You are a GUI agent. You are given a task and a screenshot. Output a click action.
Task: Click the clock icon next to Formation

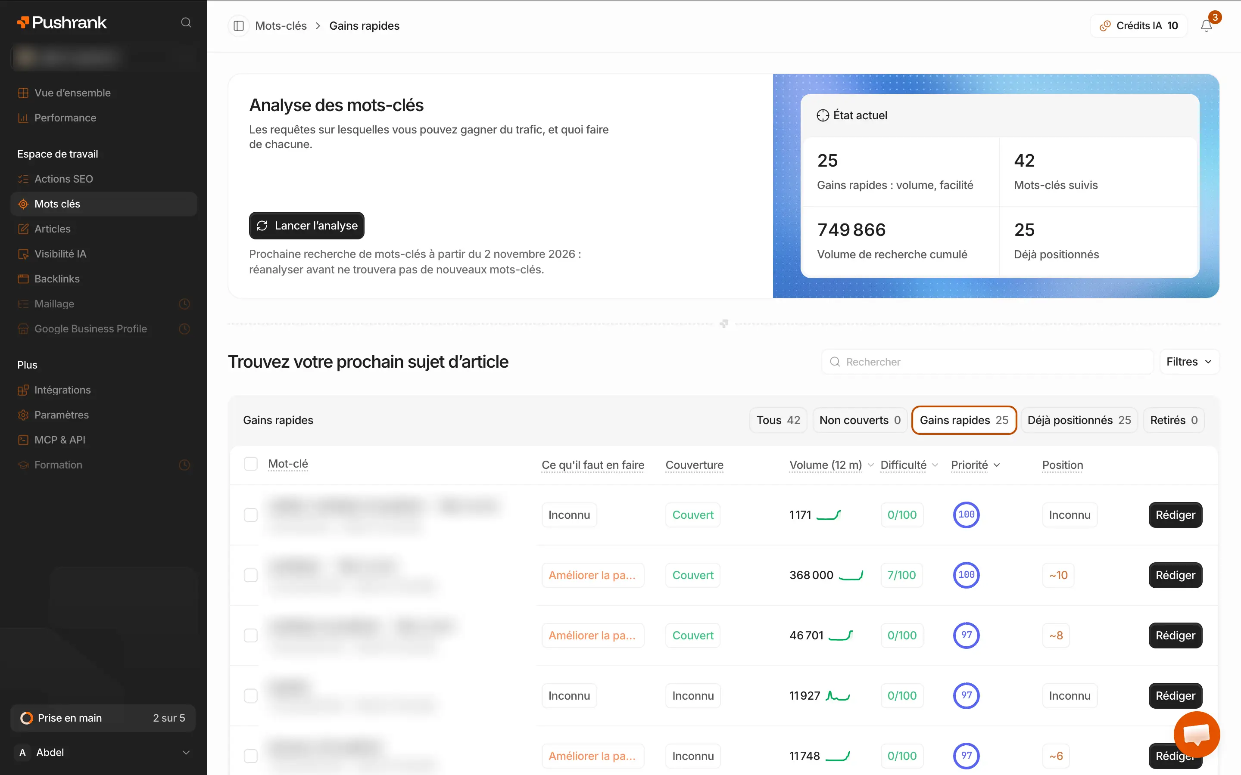pos(184,465)
